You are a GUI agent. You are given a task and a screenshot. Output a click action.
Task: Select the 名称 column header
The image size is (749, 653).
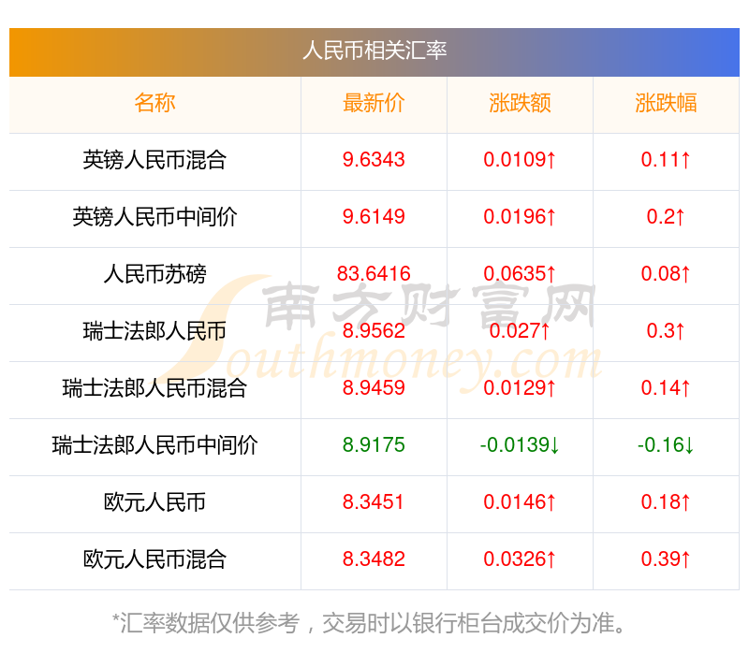coord(154,103)
